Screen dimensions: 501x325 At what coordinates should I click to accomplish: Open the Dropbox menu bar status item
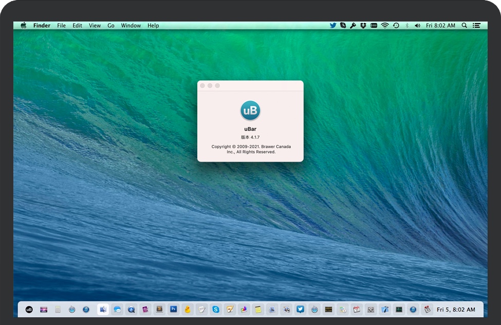[363, 25]
